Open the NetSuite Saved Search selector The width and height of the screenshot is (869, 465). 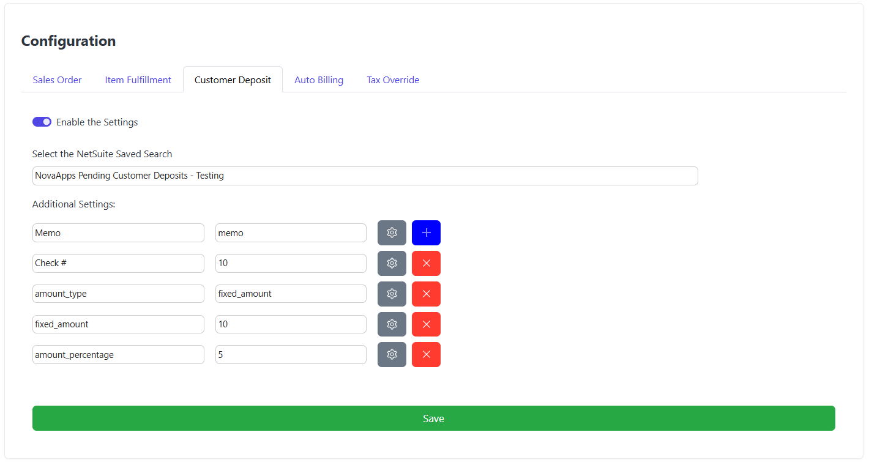click(x=365, y=176)
